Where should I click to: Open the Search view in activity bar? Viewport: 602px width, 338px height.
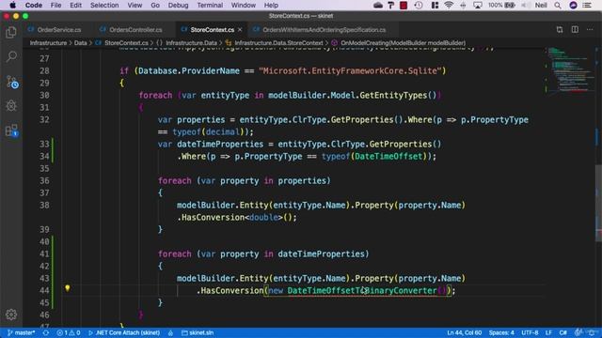coord(11,56)
